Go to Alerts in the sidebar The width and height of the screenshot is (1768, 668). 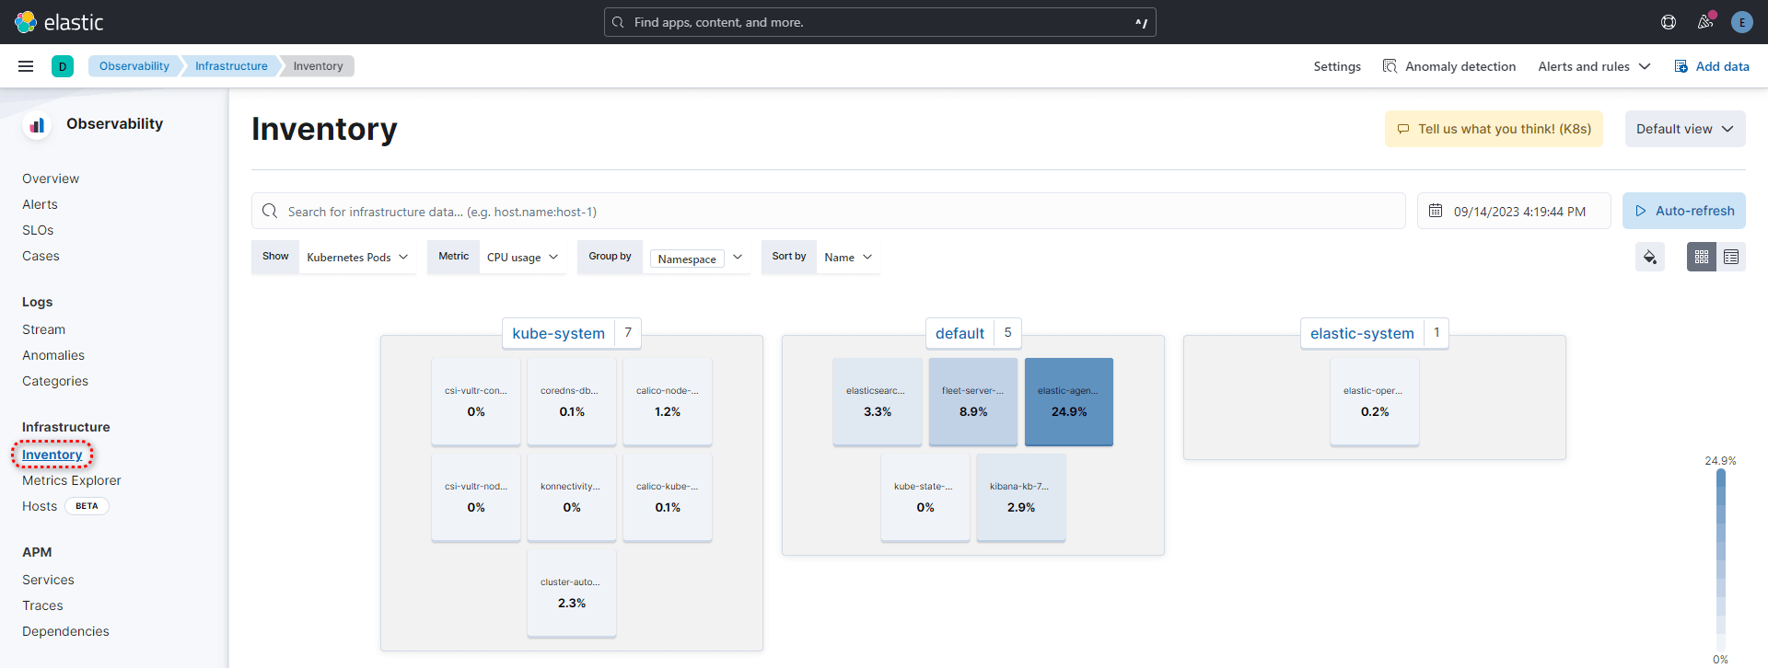pos(40,204)
